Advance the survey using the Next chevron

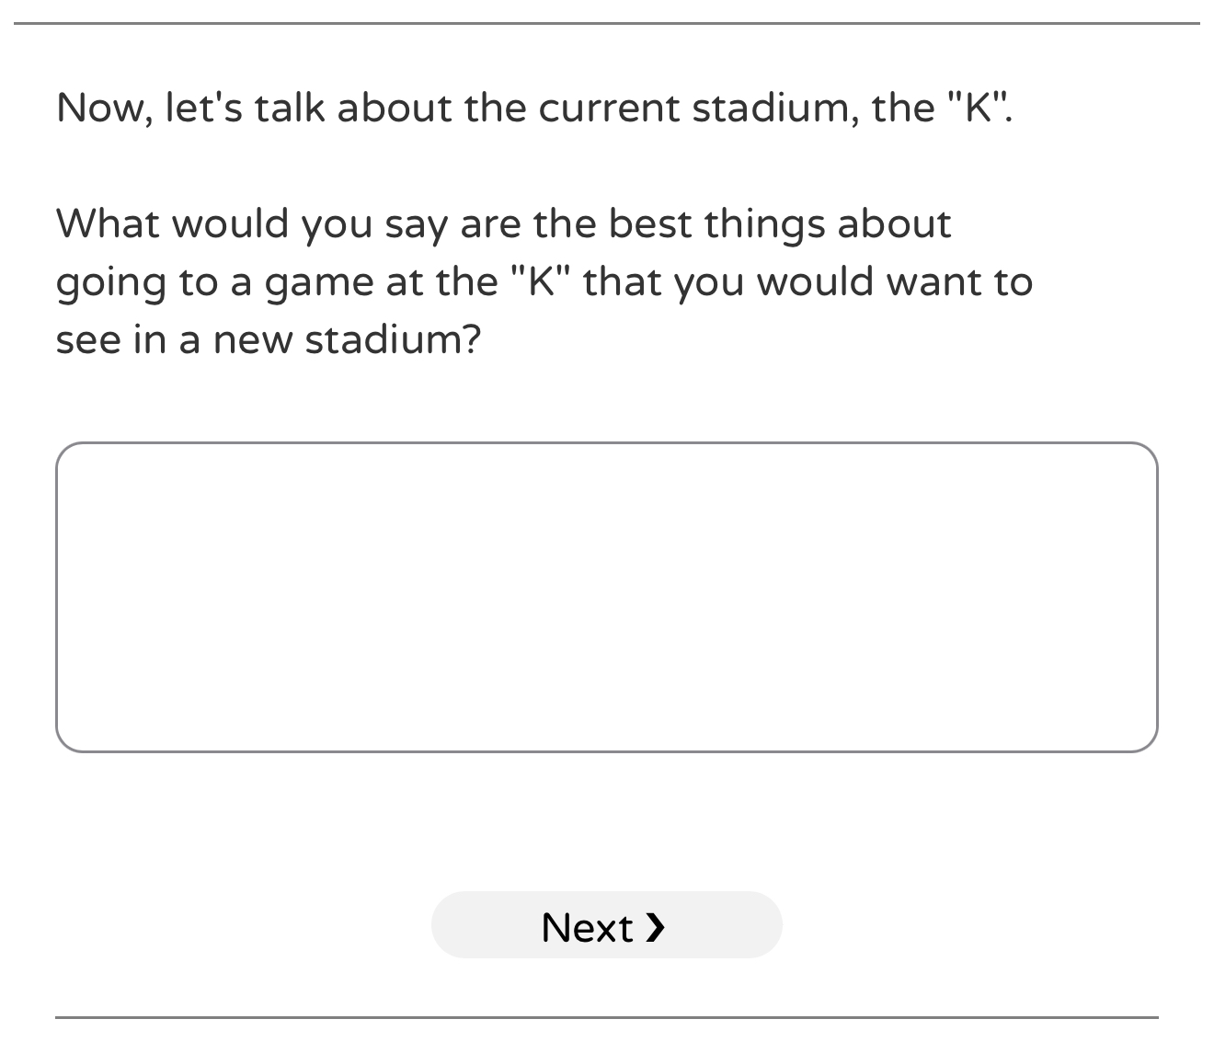point(655,926)
